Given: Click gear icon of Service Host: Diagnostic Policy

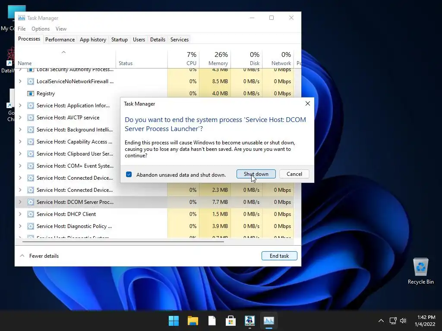Looking at the screenshot, I should (x=31, y=226).
